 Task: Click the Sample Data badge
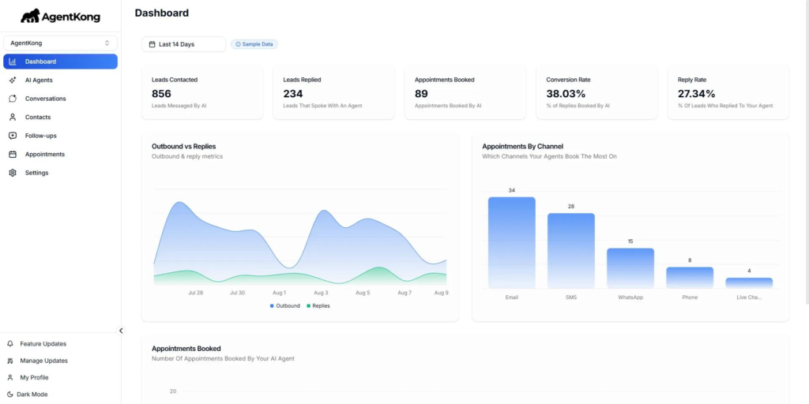(254, 44)
